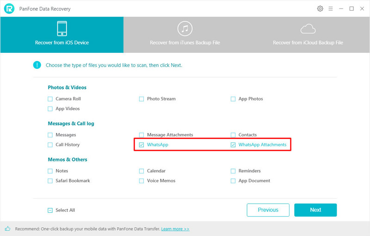This screenshot has height=236, width=370.
Task: Minimize the PanFone window
Action: [x=341, y=9]
